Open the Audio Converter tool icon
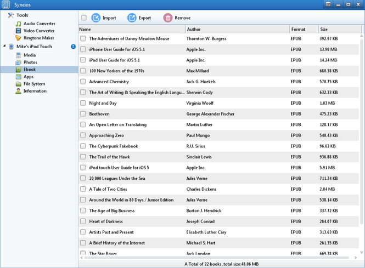This screenshot has height=268, width=365. tap(19, 24)
